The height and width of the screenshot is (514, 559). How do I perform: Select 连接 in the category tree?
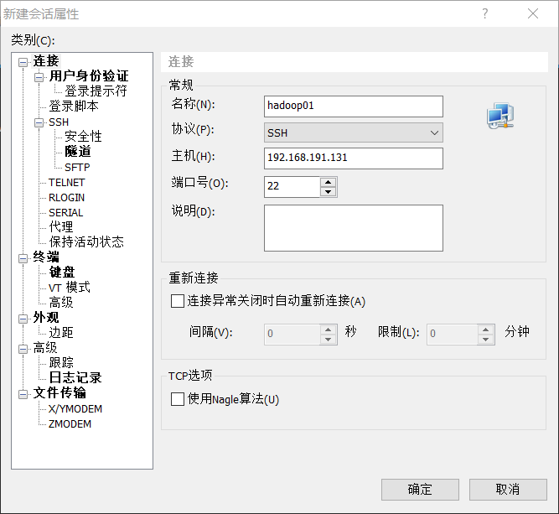(x=46, y=61)
